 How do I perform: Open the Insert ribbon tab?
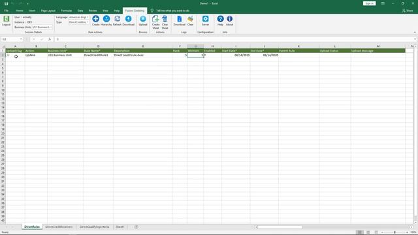[32, 10]
